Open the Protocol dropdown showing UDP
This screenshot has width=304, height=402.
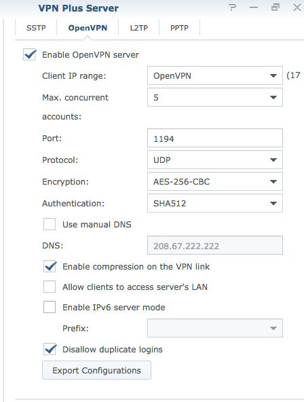[215, 160]
